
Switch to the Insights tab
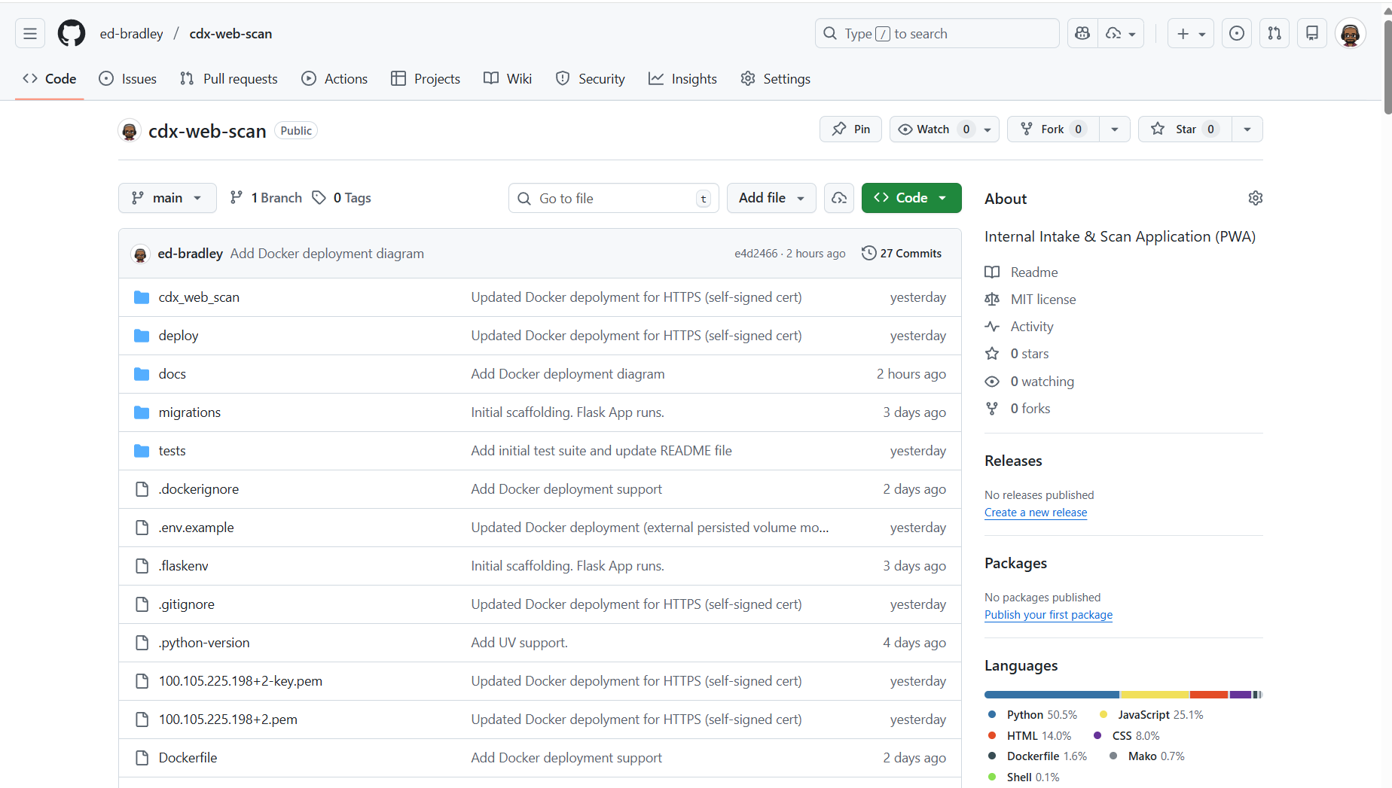click(x=682, y=79)
